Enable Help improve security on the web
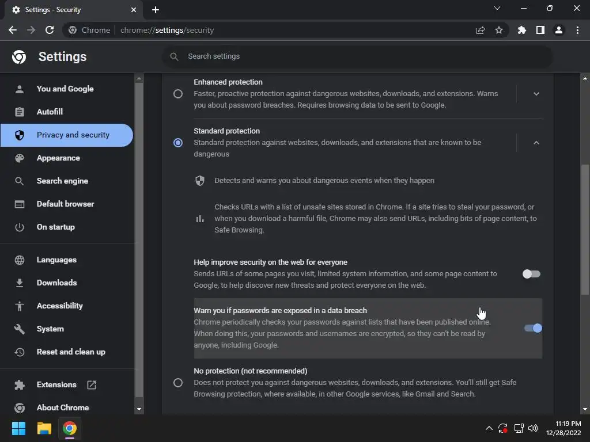Image resolution: width=590 pixels, height=442 pixels. tap(531, 274)
